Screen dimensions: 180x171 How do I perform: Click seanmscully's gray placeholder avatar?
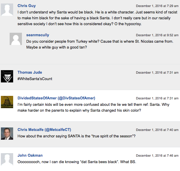point(16,39)
